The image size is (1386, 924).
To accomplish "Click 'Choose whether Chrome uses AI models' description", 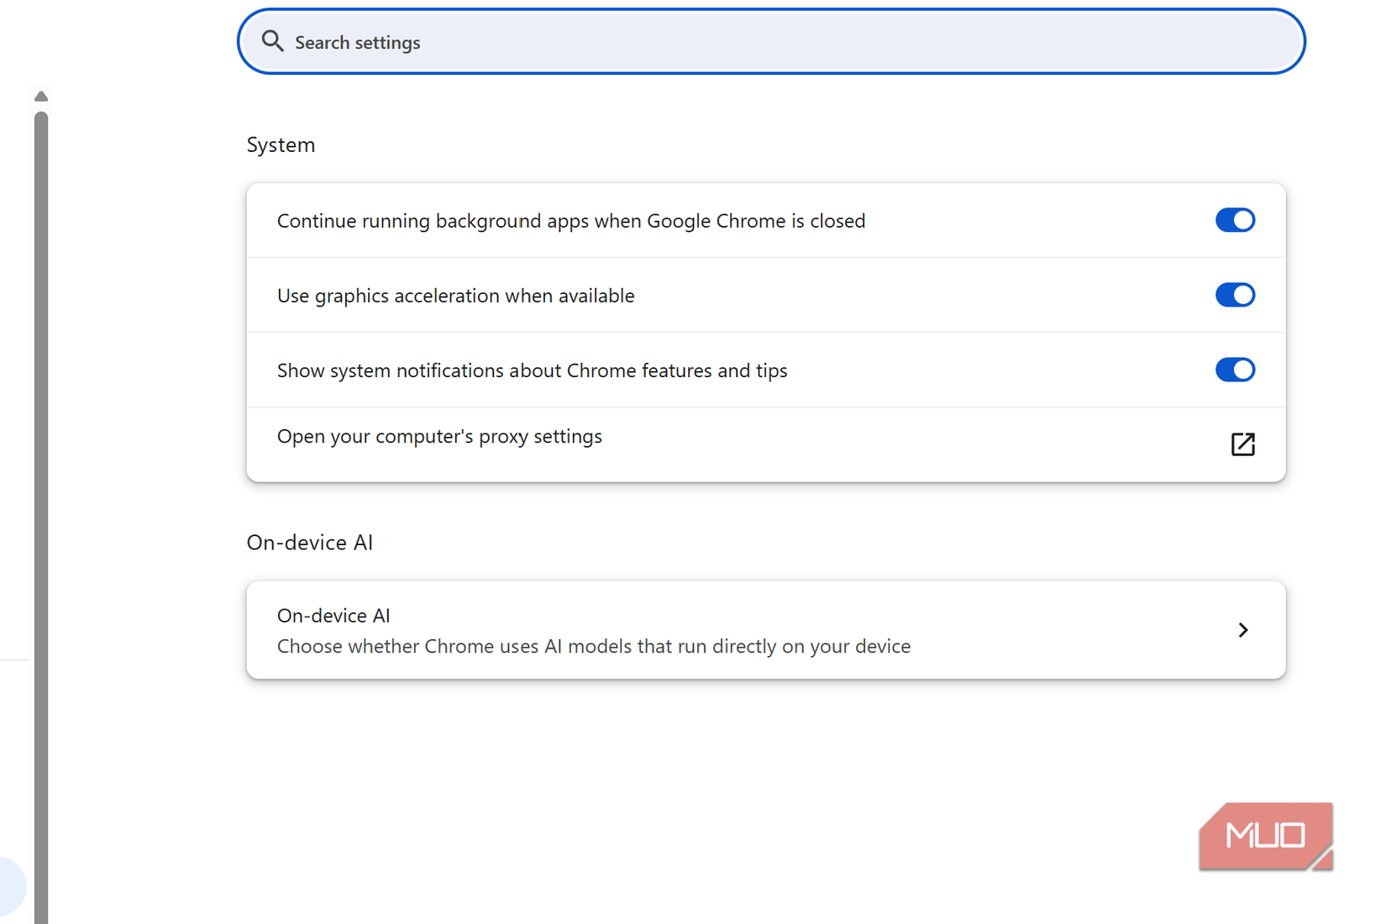I will [594, 646].
